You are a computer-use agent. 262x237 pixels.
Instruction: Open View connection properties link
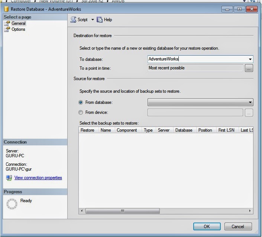[38, 178]
